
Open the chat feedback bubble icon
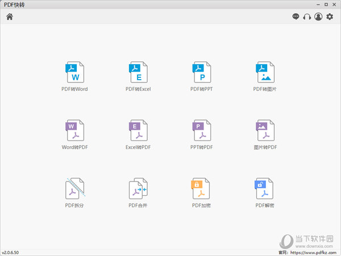(x=296, y=16)
